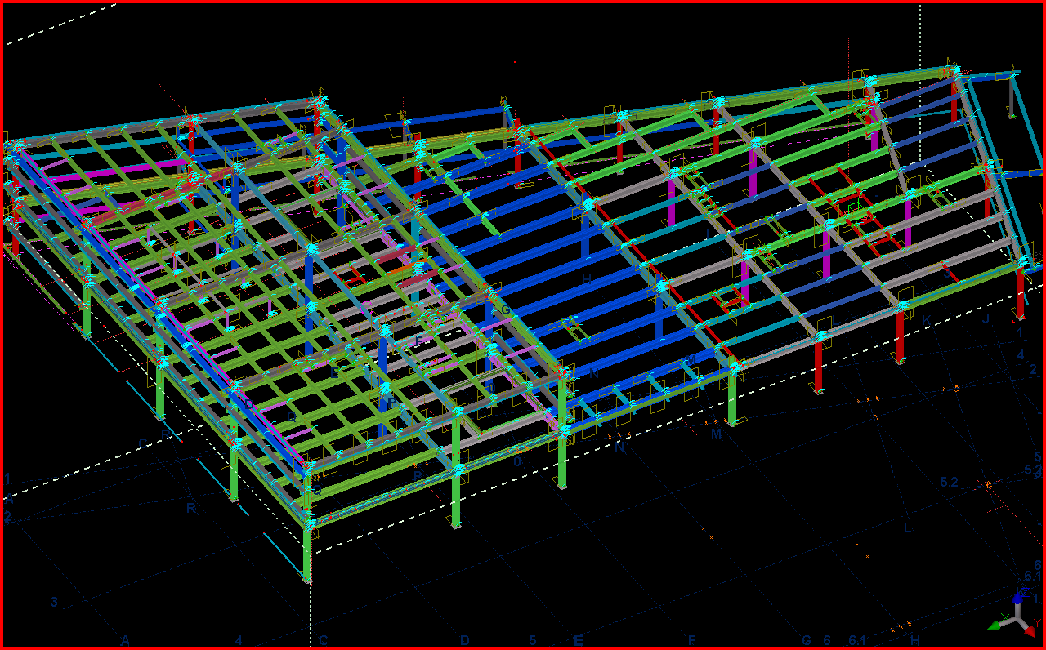Select grid label 6.1 between 6 and H
Viewport: 1046px width, 650px height.
click(x=856, y=640)
